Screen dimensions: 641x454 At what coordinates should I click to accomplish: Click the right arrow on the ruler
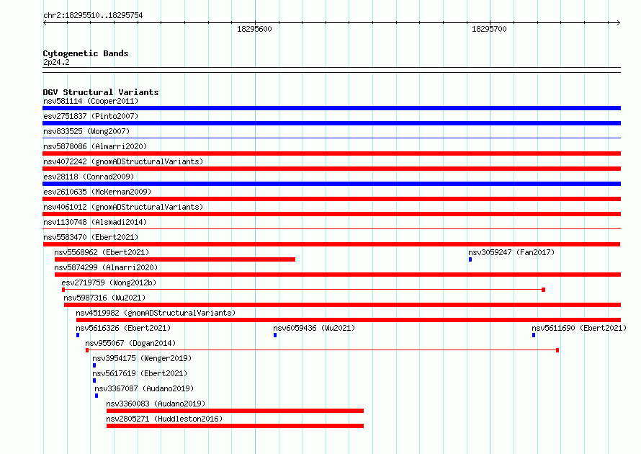click(x=619, y=23)
